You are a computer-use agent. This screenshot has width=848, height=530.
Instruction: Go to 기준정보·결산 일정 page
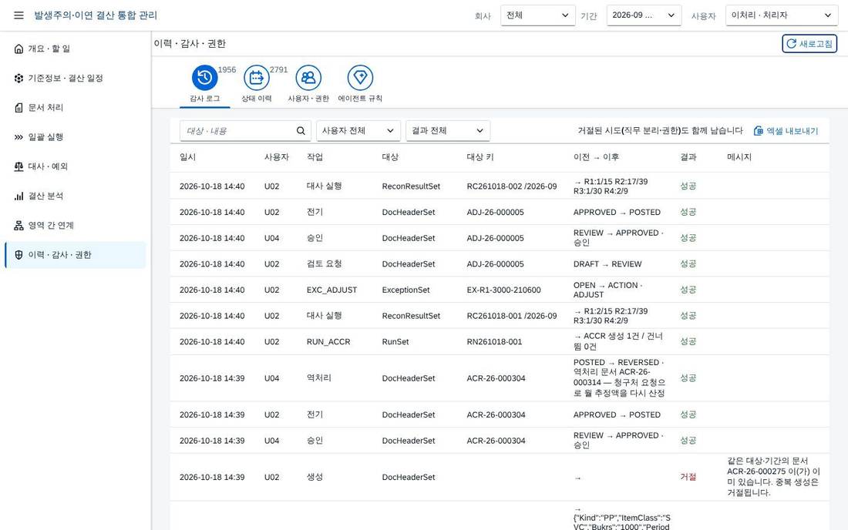(x=76, y=79)
